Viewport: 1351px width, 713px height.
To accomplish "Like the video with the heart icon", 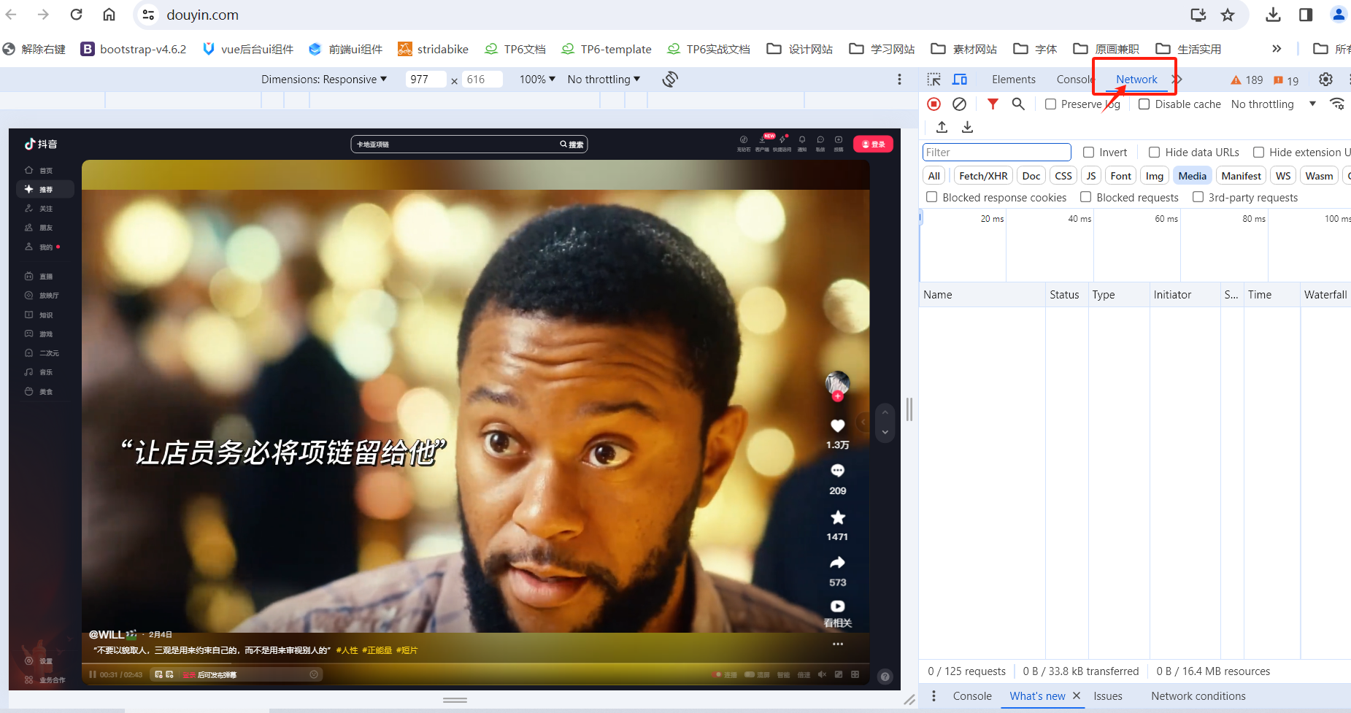I will [x=838, y=425].
